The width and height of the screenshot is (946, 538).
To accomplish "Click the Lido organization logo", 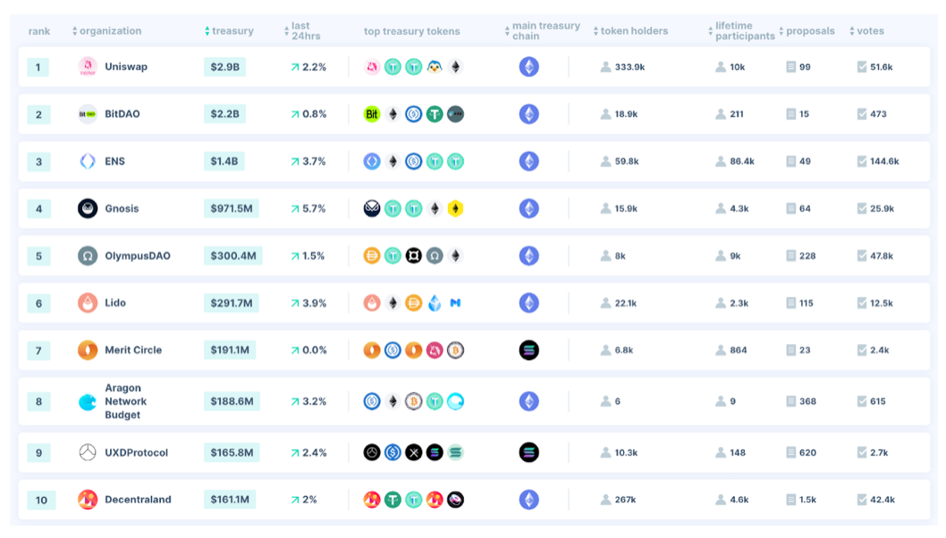I will (x=88, y=303).
